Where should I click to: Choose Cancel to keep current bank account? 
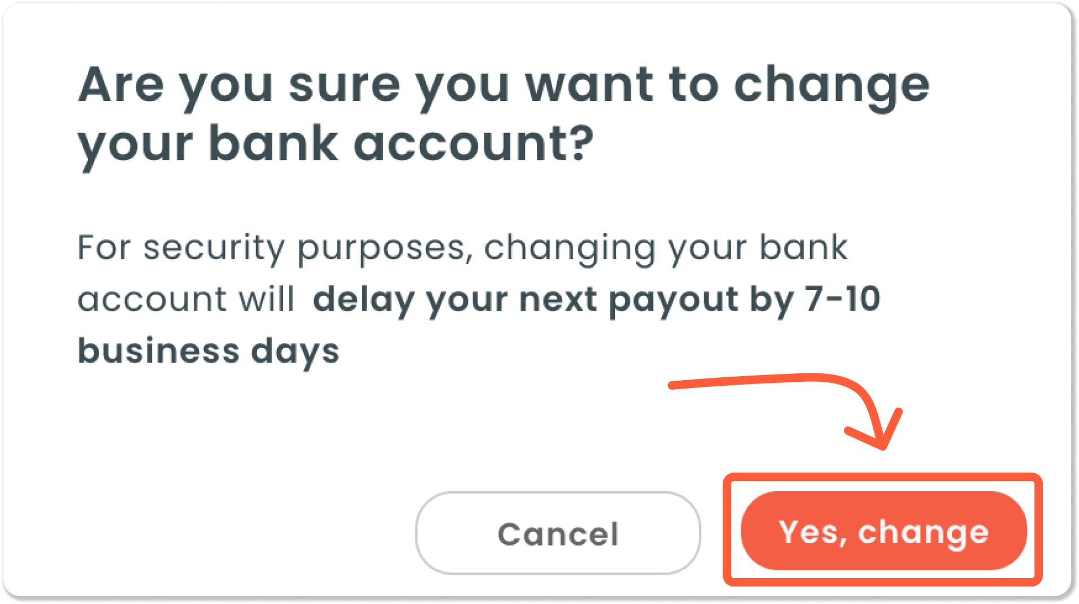[x=558, y=533]
